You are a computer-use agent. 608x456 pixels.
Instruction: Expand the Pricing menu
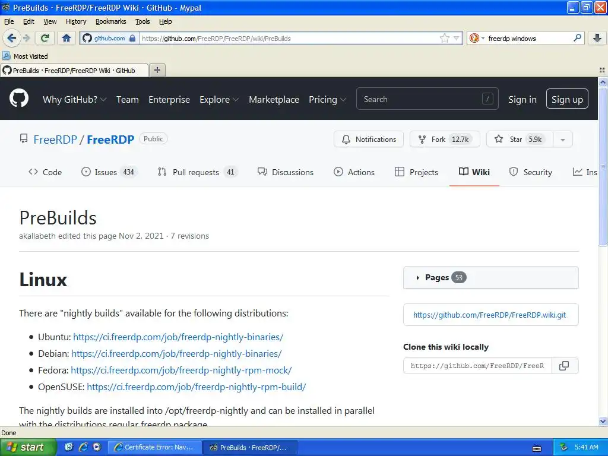(x=327, y=99)
